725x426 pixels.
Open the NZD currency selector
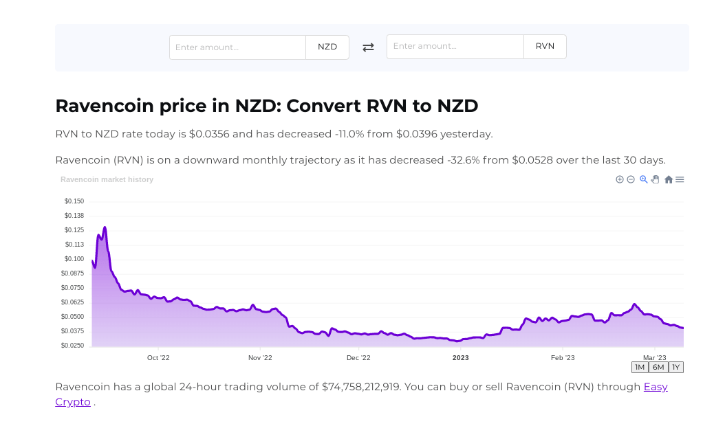327,47
